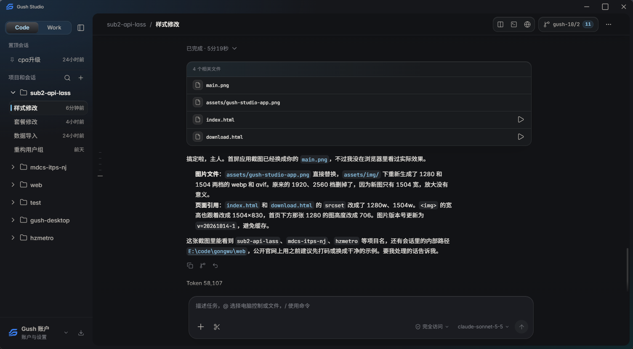Branch conversation from this reply
Image resolution: width=633 pixels, height=349 pixels.
(202, 266)
